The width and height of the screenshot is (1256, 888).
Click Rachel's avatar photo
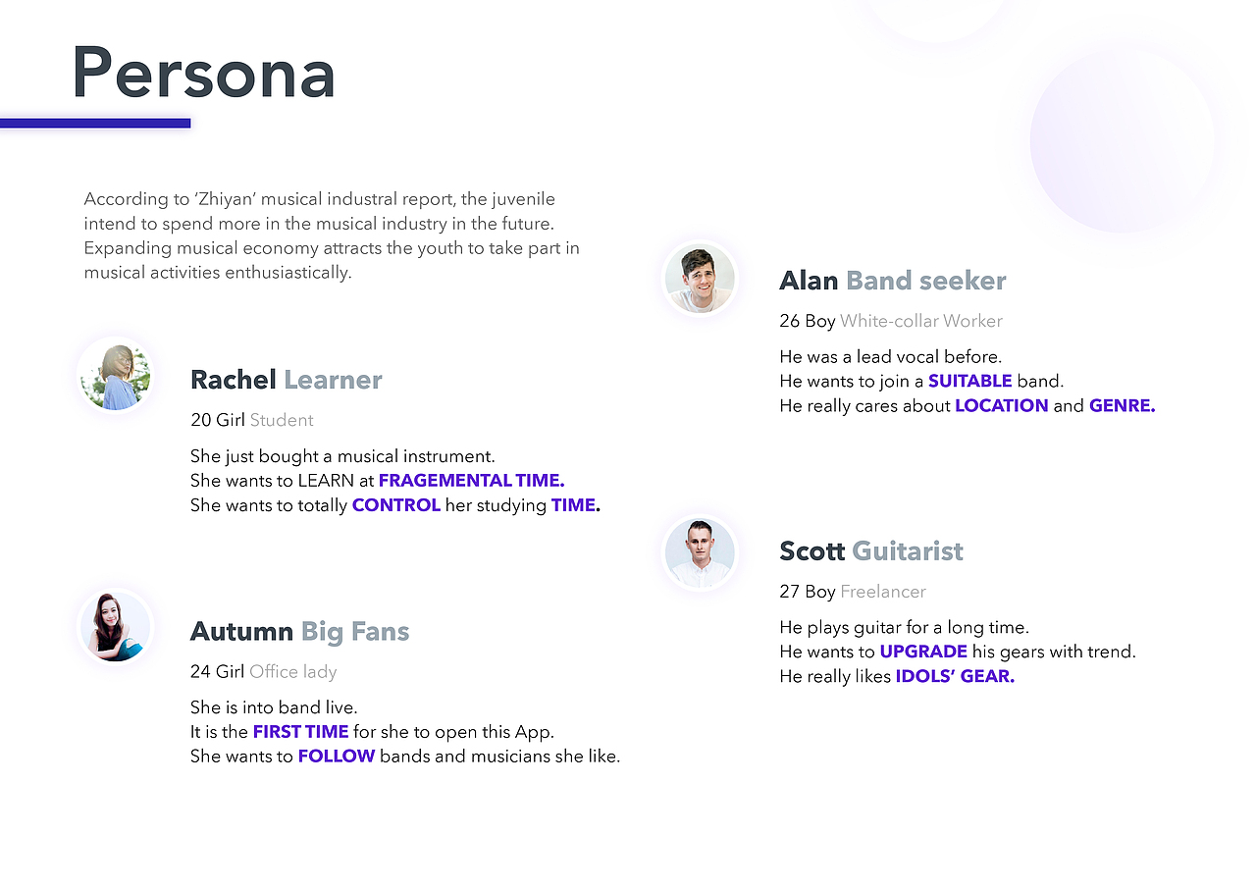coord(116,374)
